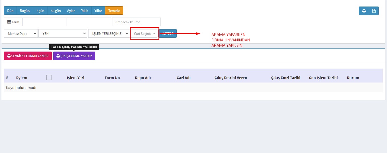The height and width of the screenshot is (153, 387).
Task: Click the first date input field
Action: pos(45,22)
